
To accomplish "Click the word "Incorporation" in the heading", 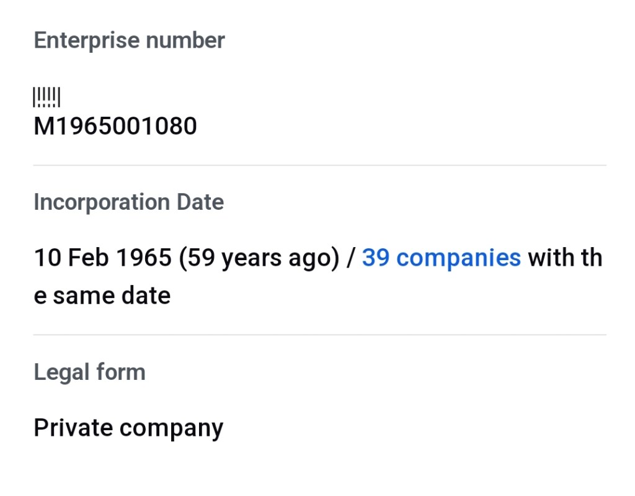I will click(102, 202).
